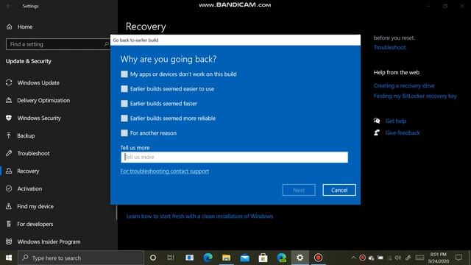Open Microsoft Edge on the taskbar

[x=208, y=258]
